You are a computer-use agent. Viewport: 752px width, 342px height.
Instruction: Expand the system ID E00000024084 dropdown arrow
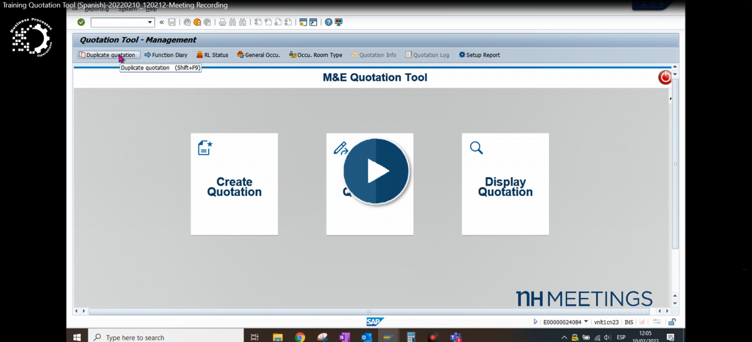pos(586,322)
